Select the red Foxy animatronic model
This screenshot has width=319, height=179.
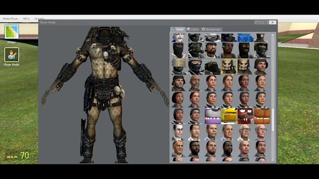[245, 116]
